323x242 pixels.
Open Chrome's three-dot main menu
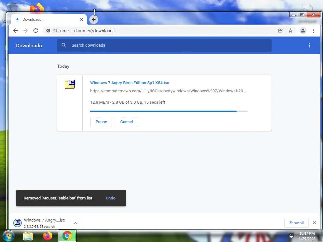[x=313, y=31]
